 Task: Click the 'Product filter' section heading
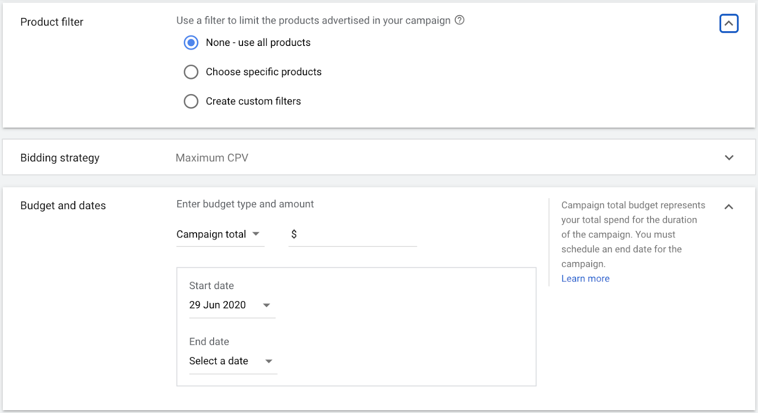[52, 22]
